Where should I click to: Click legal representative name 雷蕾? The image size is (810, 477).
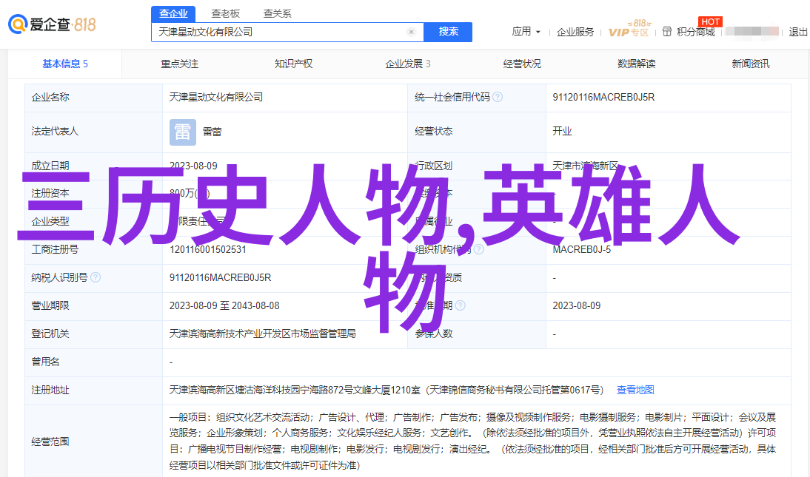click(212, 132)
